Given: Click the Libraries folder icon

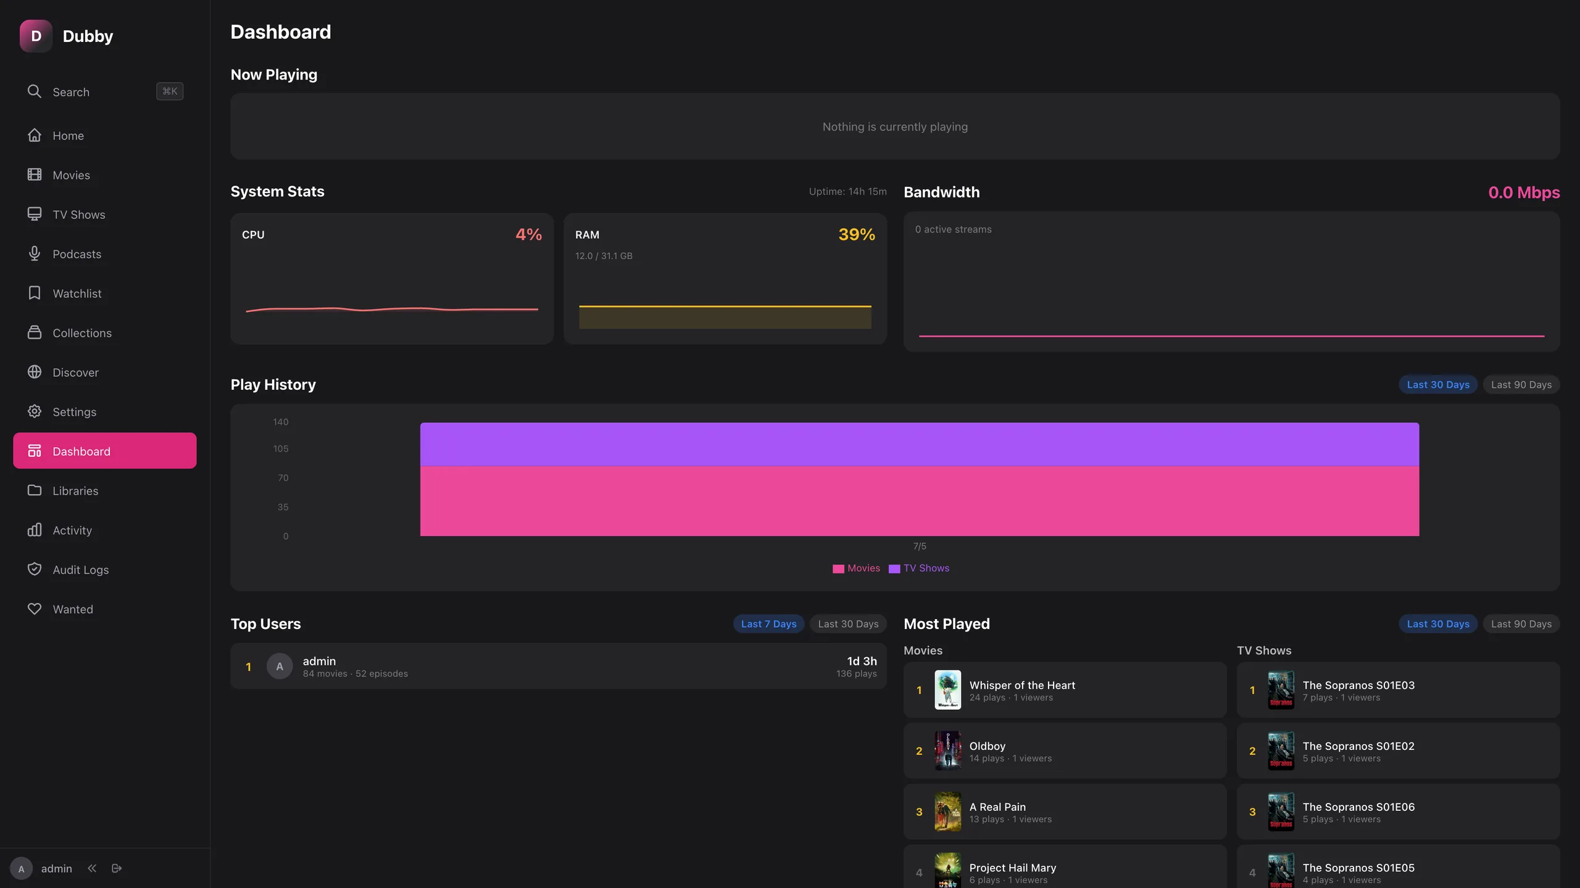Looking at the screenshot, I should pyautogui.click(x=35, y=490).
